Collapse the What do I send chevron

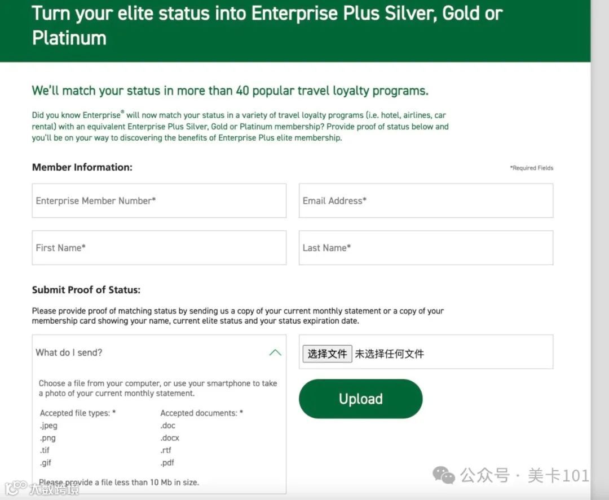pos(275,353)
